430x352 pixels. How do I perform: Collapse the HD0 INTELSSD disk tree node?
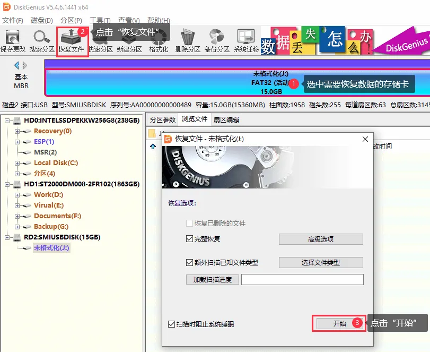(7, 121)
